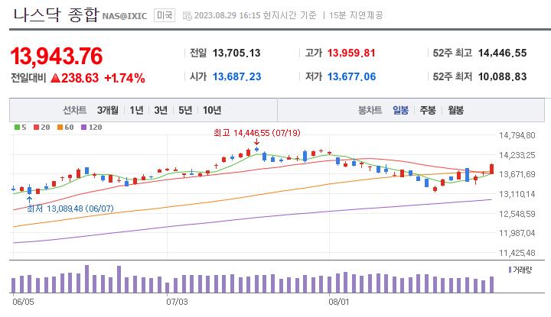Click the 52주 최고 value 14,446.55
The height and width of the screenshot is (317, 551).
pos(503,53)
